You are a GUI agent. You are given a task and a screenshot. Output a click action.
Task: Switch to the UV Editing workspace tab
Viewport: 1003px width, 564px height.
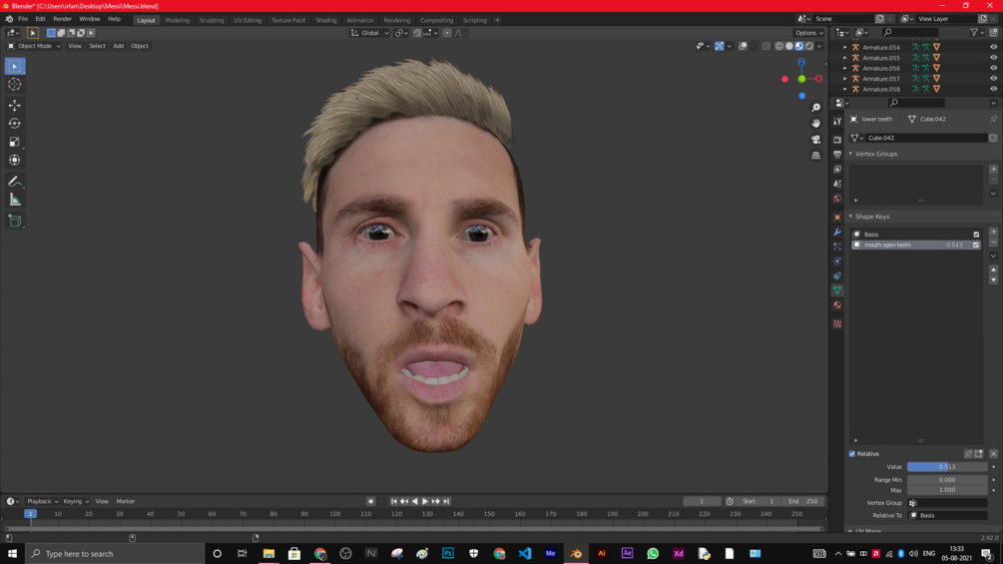(248, 20)
